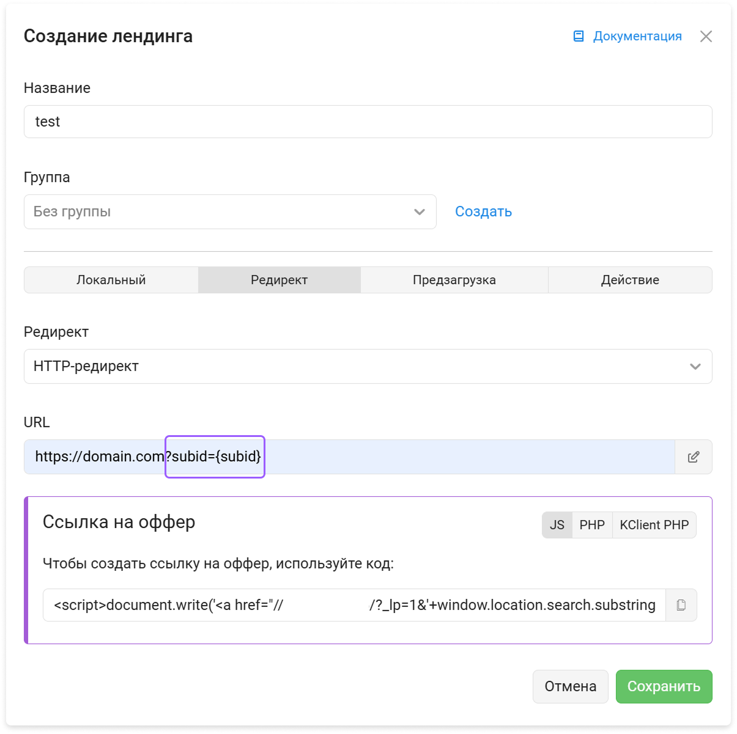Click inside the URL input field
Screen dimensions: 737x734
(349, 457)
